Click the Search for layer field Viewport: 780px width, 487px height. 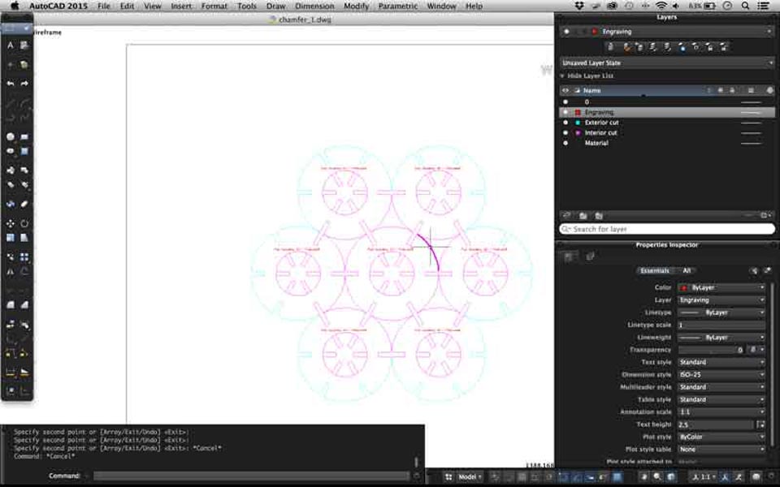point(667,229)
